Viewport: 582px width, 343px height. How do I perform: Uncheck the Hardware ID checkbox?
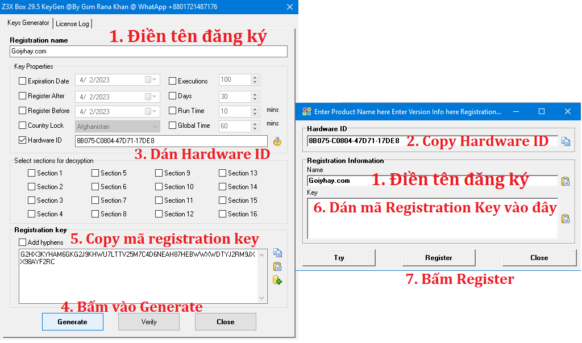[x=23, y=140]
